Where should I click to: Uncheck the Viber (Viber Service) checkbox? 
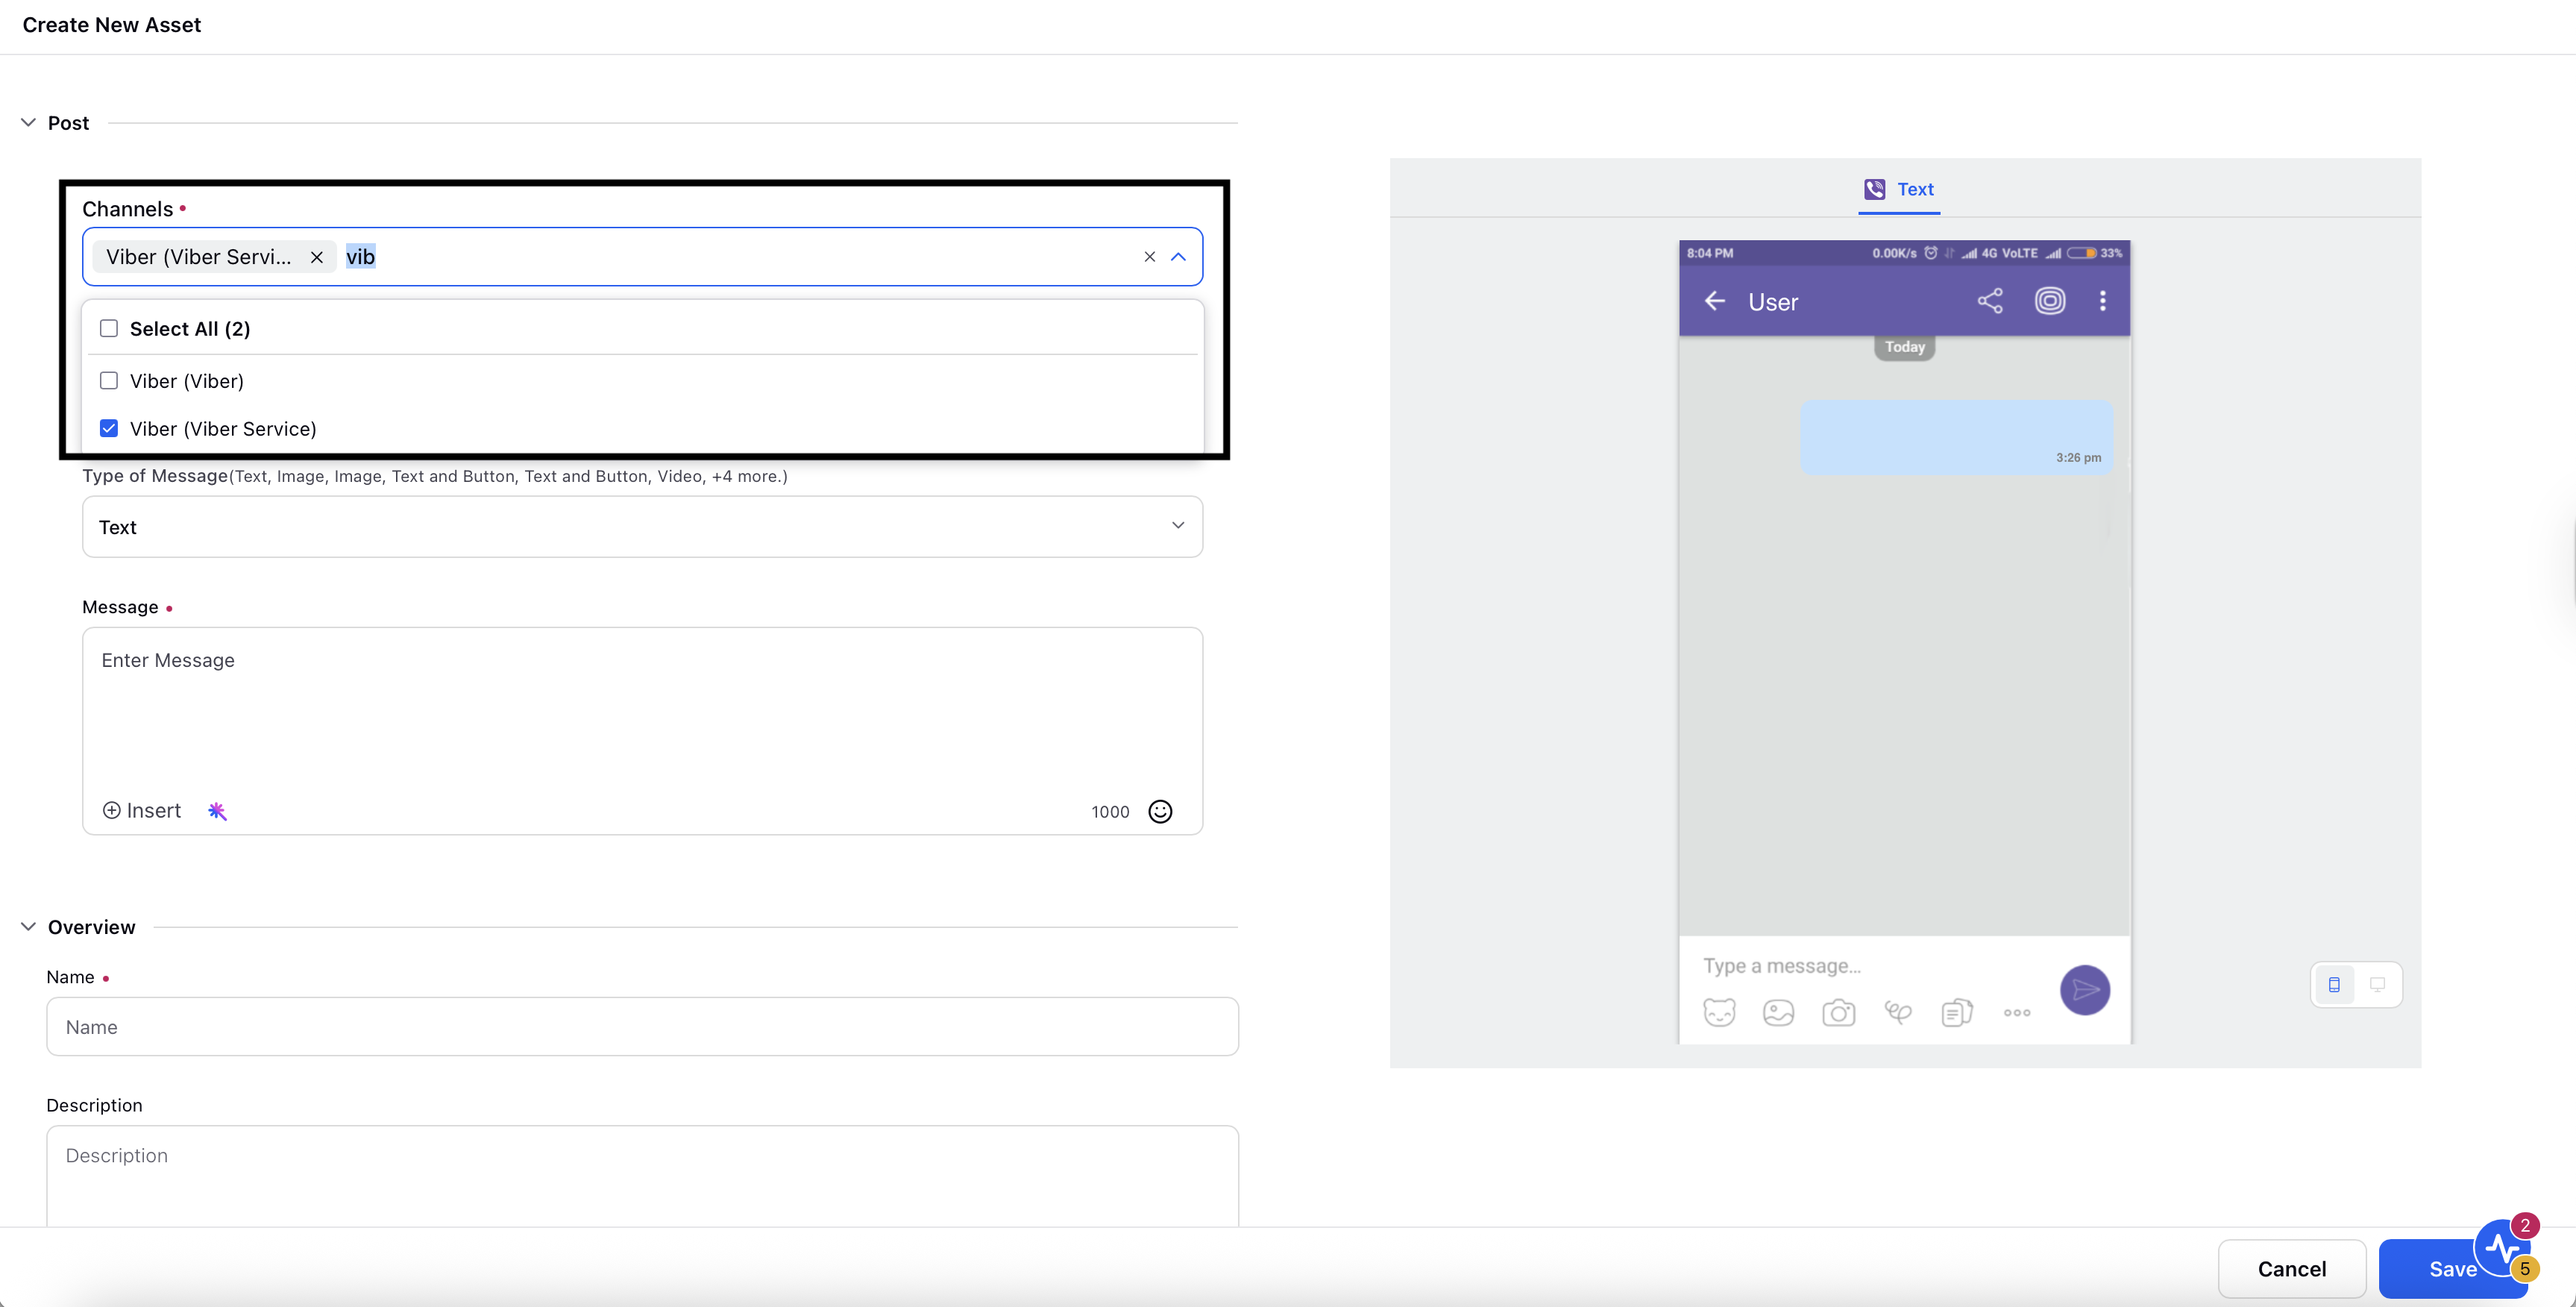(x=109, y=429)
